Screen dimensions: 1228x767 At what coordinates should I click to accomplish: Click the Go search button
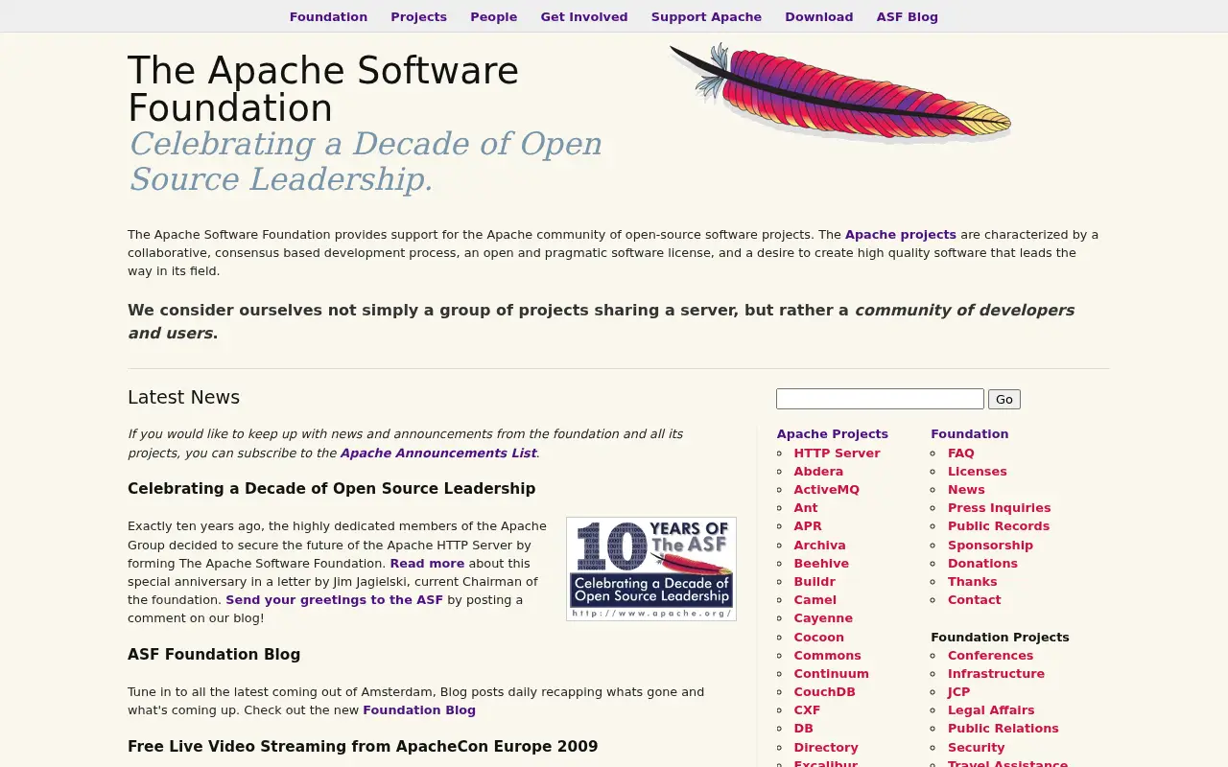(1004, 399)
